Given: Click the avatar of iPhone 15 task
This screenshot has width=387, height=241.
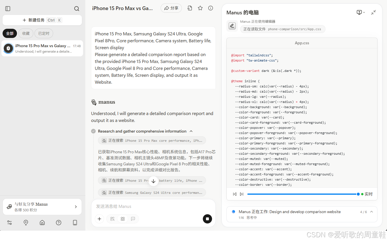Looking at the screenshot, I should tap(9, 48).
